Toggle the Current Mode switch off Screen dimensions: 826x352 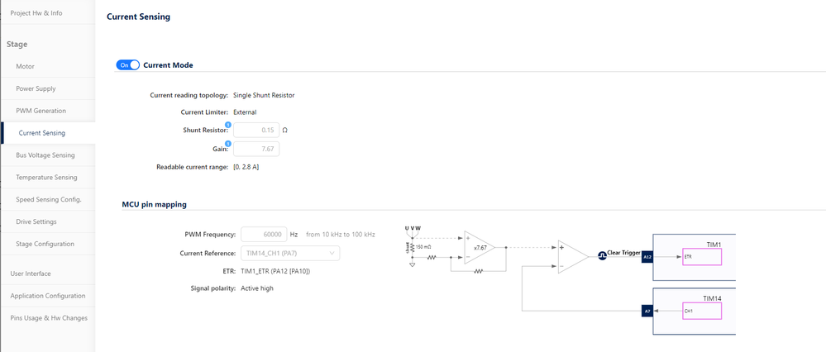click(128, 64)
